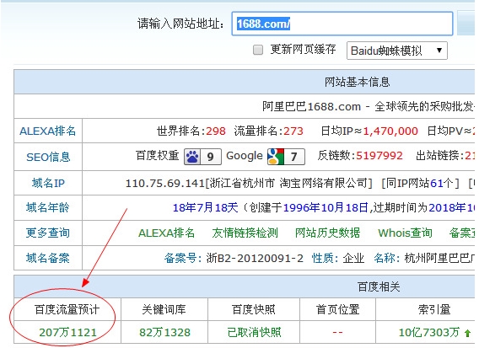Click the 已取消快照 status
The width and height of the screenshot is (479, 348).
[254, 332]
